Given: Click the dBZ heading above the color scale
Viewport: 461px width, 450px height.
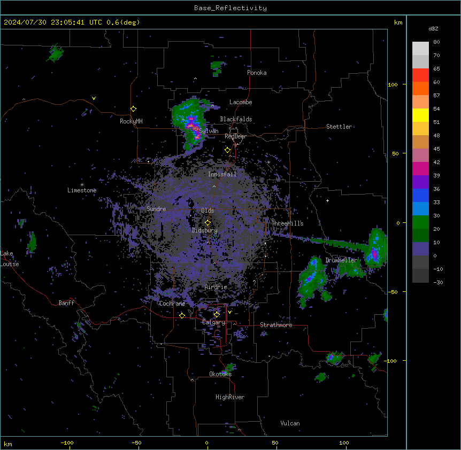Looking at the screenshot, I should point(433,29).
